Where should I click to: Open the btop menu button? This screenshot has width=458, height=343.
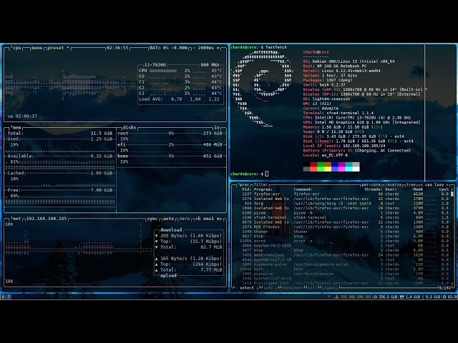pos(36,48)
